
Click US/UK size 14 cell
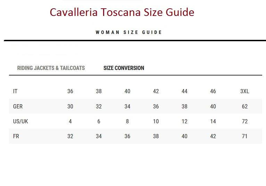click(213, 122)
